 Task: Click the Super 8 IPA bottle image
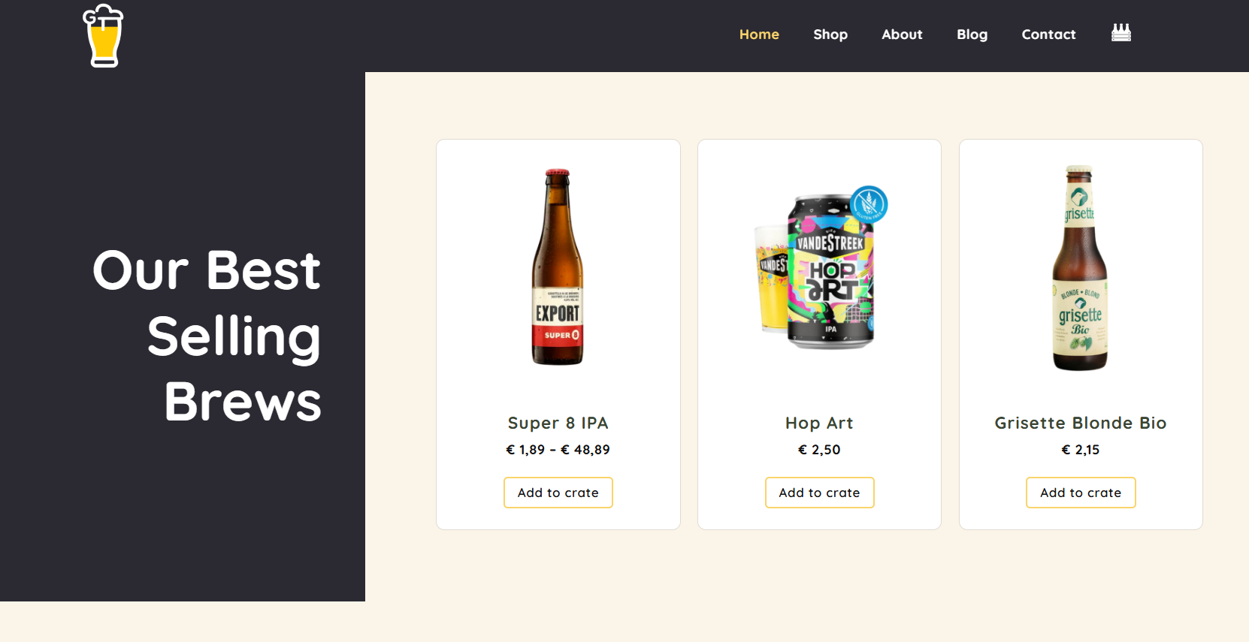pos(558,267)
